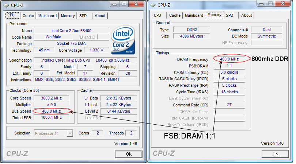
Task: Click the CAS# Latency value 5.0 clocks
Action: (229, 72)
